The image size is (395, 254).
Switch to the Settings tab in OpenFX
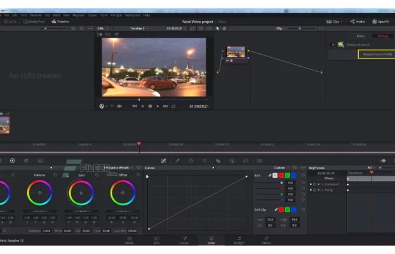tap(383, 36)
